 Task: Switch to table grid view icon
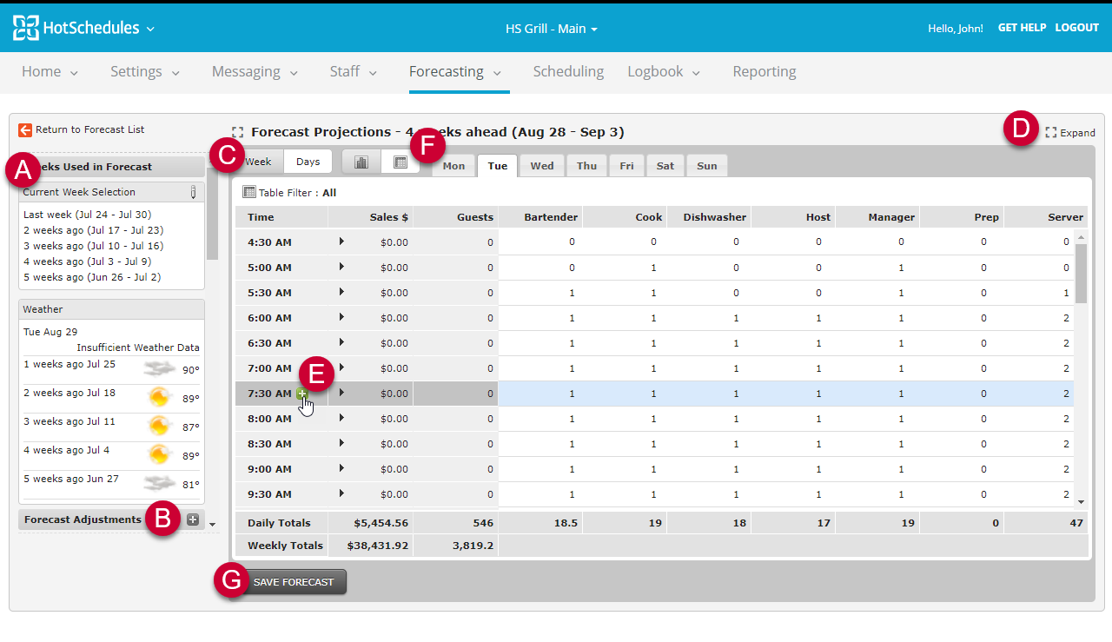click(400, 162)
